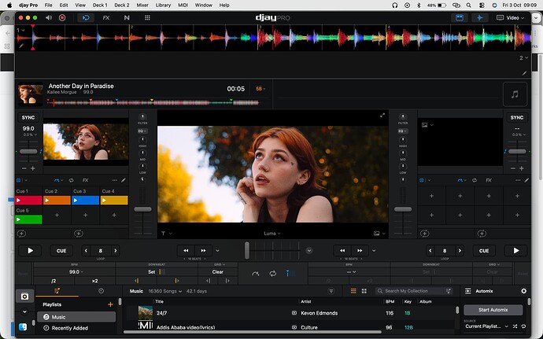Open the FX panel from the top toolbar

coord(106,17)
